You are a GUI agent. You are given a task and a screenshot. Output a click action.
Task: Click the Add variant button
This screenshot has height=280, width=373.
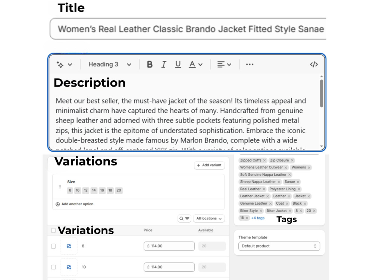[209, 165]
